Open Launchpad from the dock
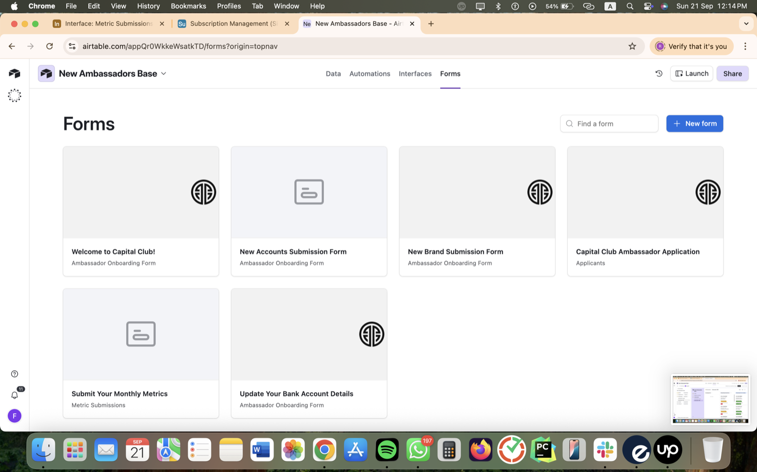The height and width of the screenshot is (472, 757). pyautogui.click(x=75, y=450)
